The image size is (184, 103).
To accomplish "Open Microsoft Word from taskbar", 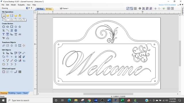I will pos(109,100).
